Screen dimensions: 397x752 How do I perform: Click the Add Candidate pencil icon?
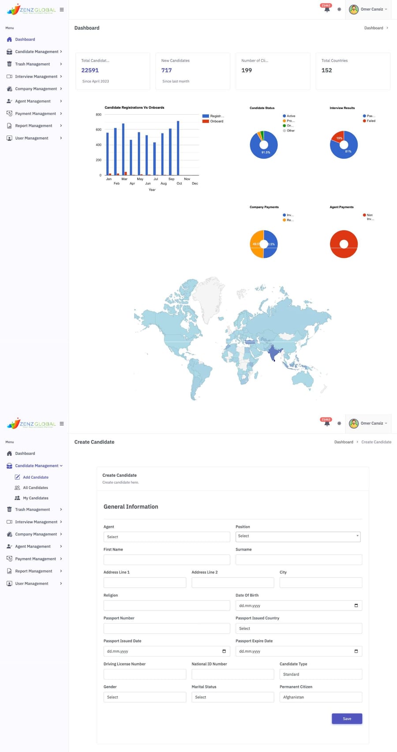(17, 477)
